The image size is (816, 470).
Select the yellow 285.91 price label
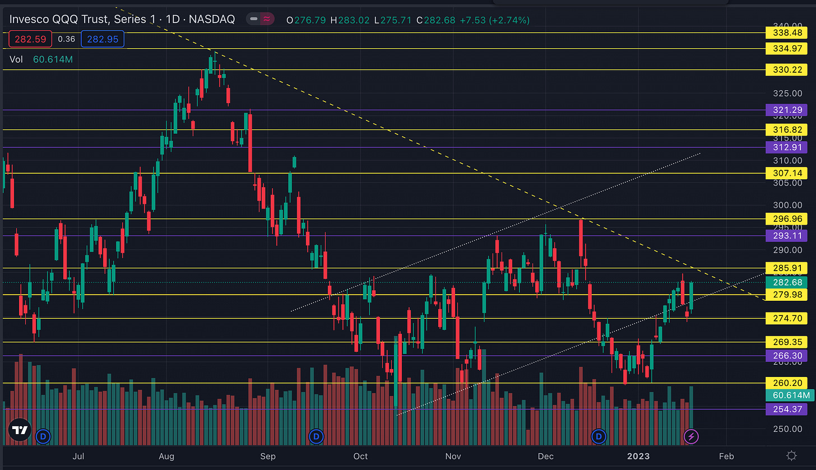point(787,268)
